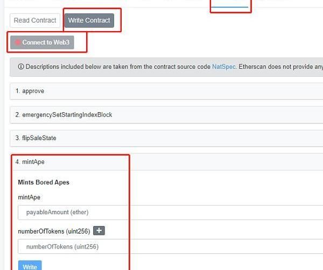Open the NatSpec link

(x=223, y=67)
